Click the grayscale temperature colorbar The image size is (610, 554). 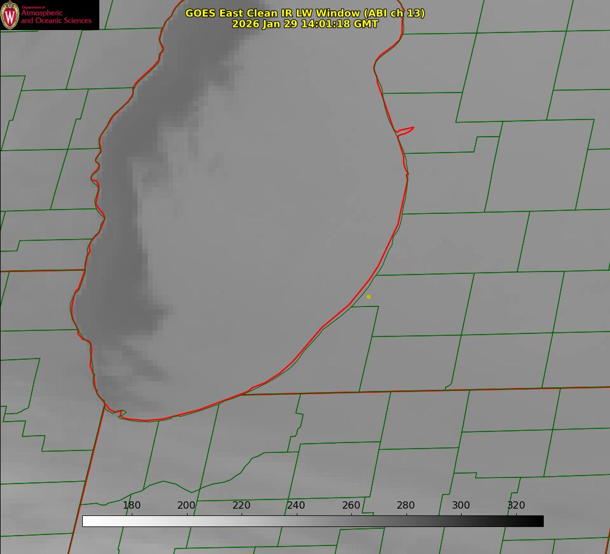pos(313,521)
